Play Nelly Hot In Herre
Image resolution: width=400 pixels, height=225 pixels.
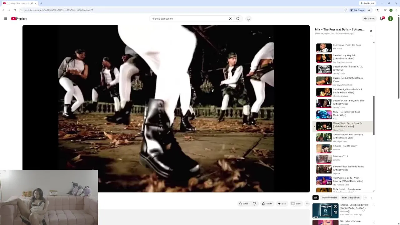(x=343, y=115)
